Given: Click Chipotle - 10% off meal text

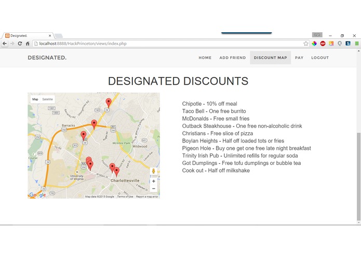Looking at the screenshot, I should click(209, 104).
